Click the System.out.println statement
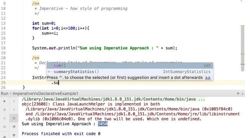The height and width of the screenshot is (138, 245). click(x=105, y=48)
